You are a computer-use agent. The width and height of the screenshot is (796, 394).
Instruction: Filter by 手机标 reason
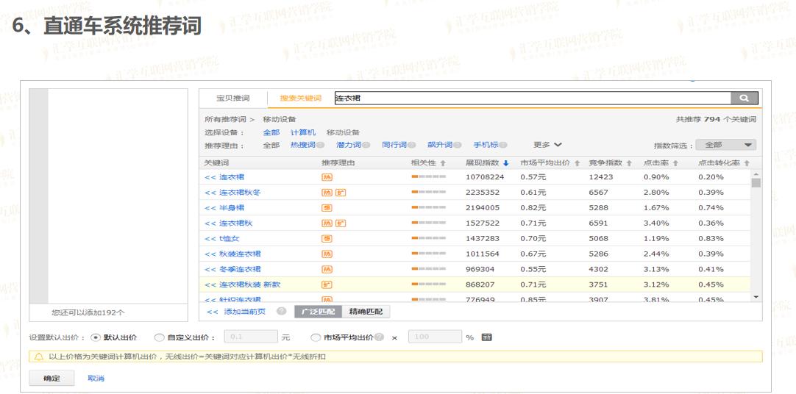pos(486,145)
